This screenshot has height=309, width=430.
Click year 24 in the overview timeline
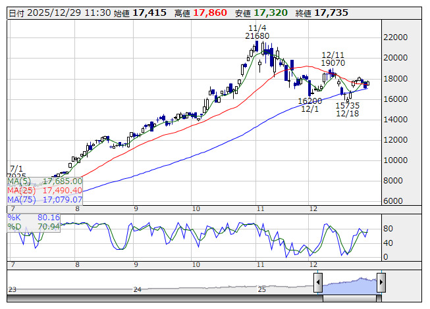(137, 289)
